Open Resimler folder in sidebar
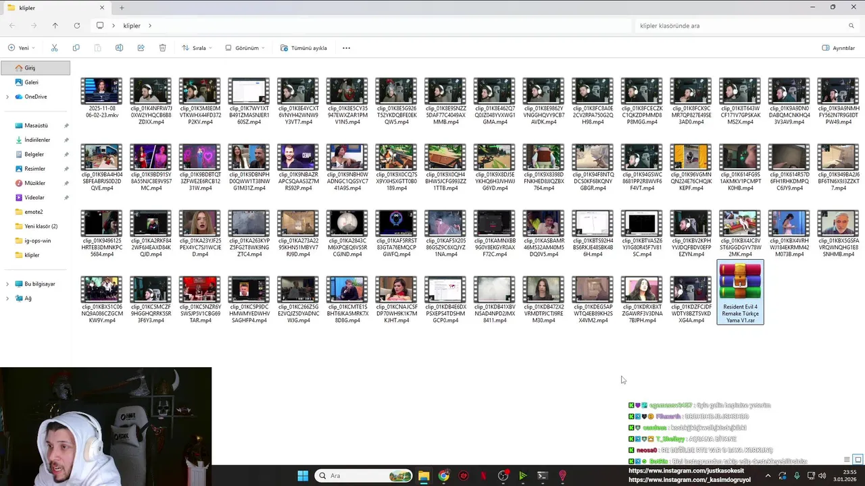The width and height of the screenshot is (865, 486). coord(35,169)
